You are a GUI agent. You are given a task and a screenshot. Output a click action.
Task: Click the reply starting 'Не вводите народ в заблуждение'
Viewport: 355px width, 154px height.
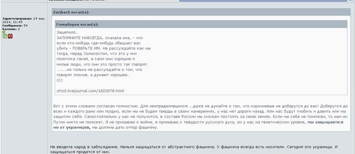(194, 149)
